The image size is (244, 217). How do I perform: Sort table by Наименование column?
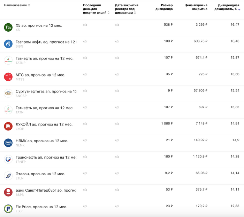pyautogui.click(x=17, y=5)
